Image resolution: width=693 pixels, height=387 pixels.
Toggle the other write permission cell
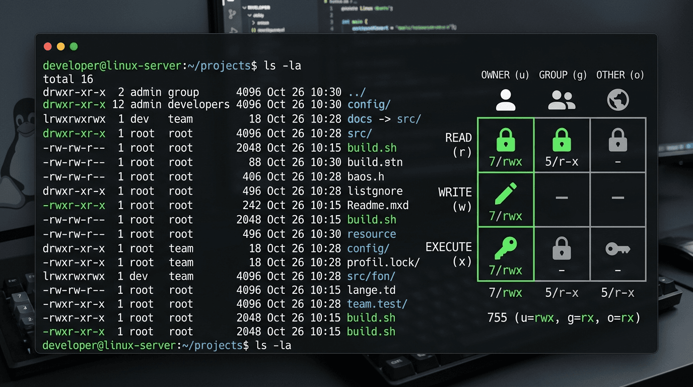click(x=618, y=200)
